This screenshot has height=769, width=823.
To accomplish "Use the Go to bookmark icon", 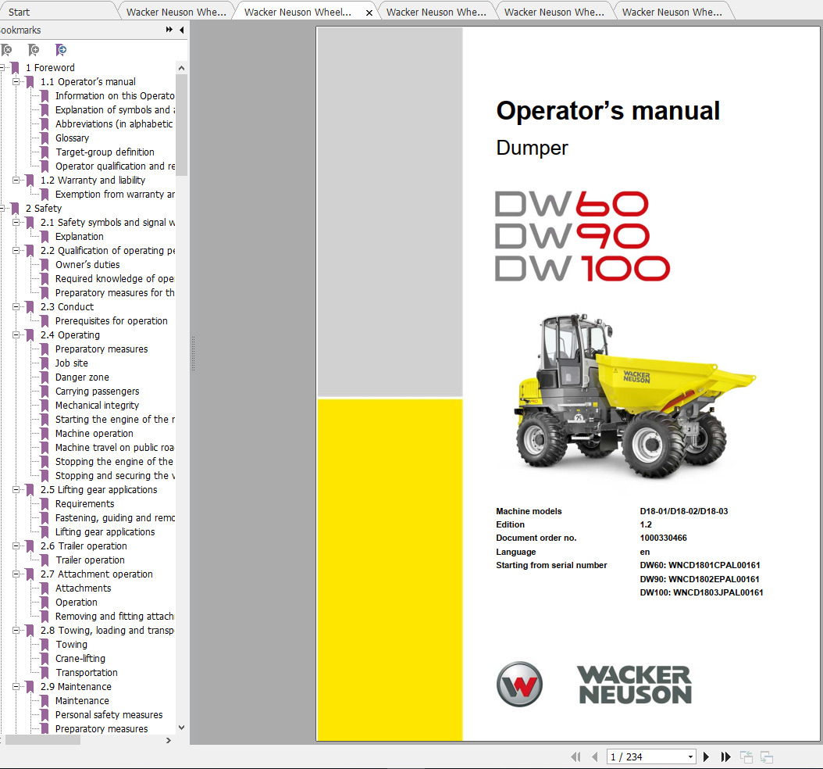I will click(61, 49).
